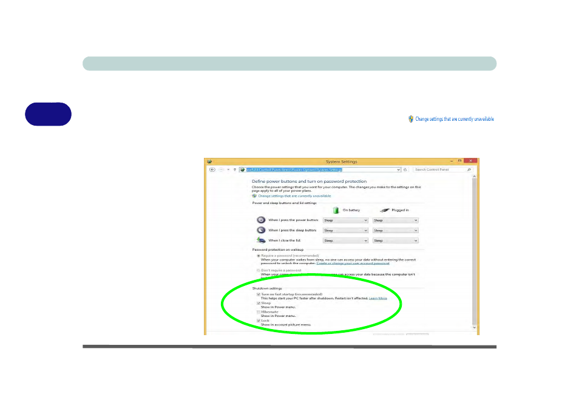Image resolution: width=579 pixels, height=408 pixels.
Task: Click the 'On battery' column header text
Action: tap(351, 210)
